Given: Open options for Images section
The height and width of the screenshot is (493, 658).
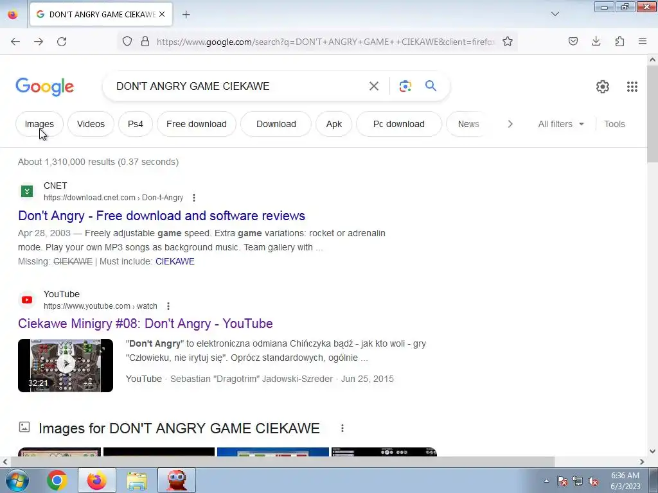Looking at the screenshot, I should [x=342, y=428].
